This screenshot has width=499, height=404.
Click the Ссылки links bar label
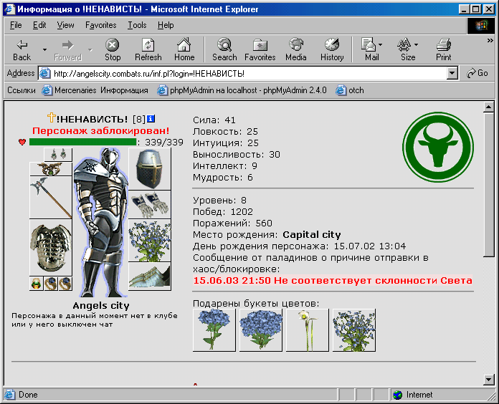click(22, 90)
